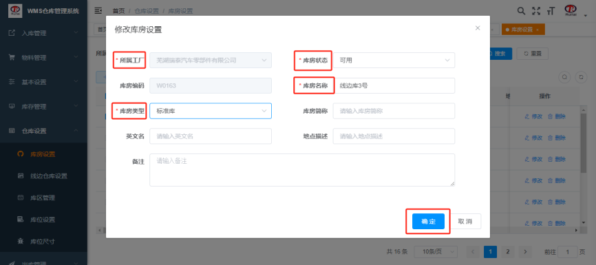This screenshot has width=596, height=265.
Task: Click the 库房名称 input field
Action: click(394, 85)
